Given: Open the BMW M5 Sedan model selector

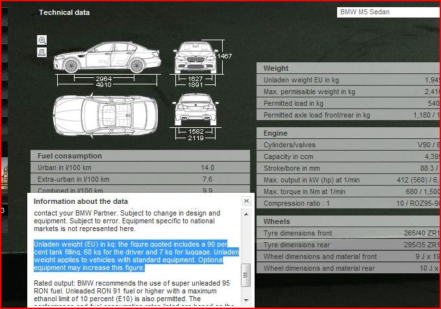Looking at the screenshot, I should [388, 12].
